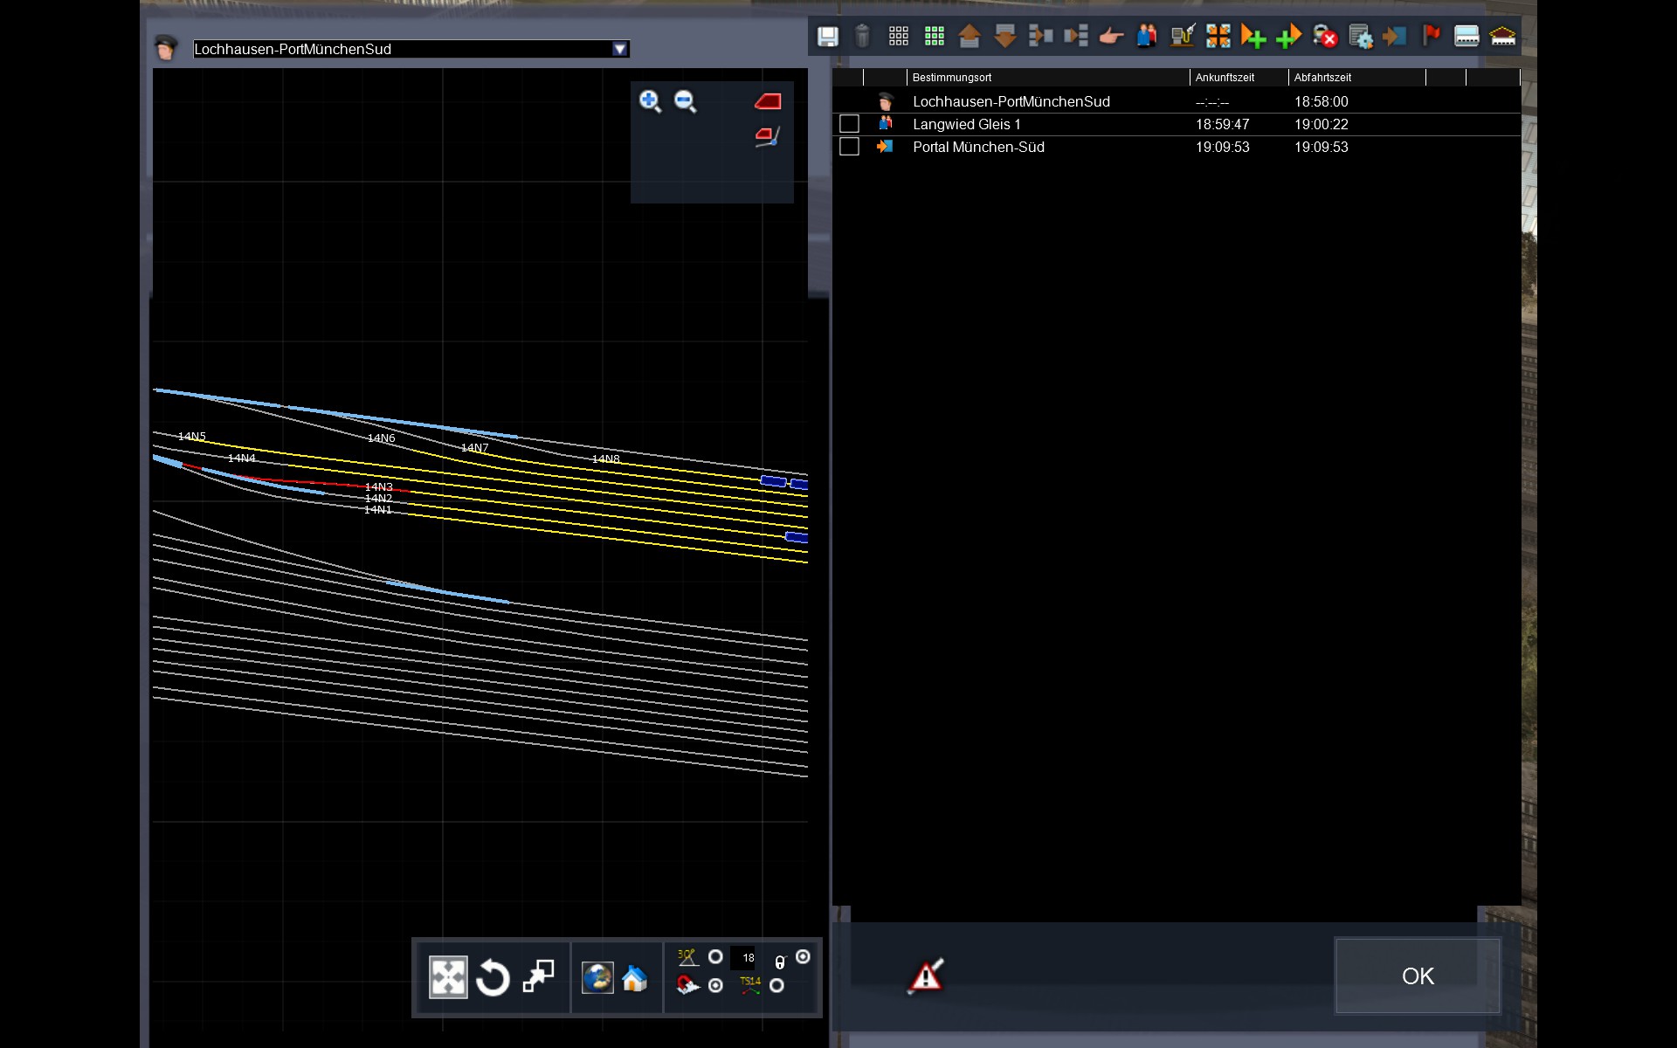Click the fuel pump refuel instruction icon
This screenshot has height=1048, width=1677.
coord(1182,37)
